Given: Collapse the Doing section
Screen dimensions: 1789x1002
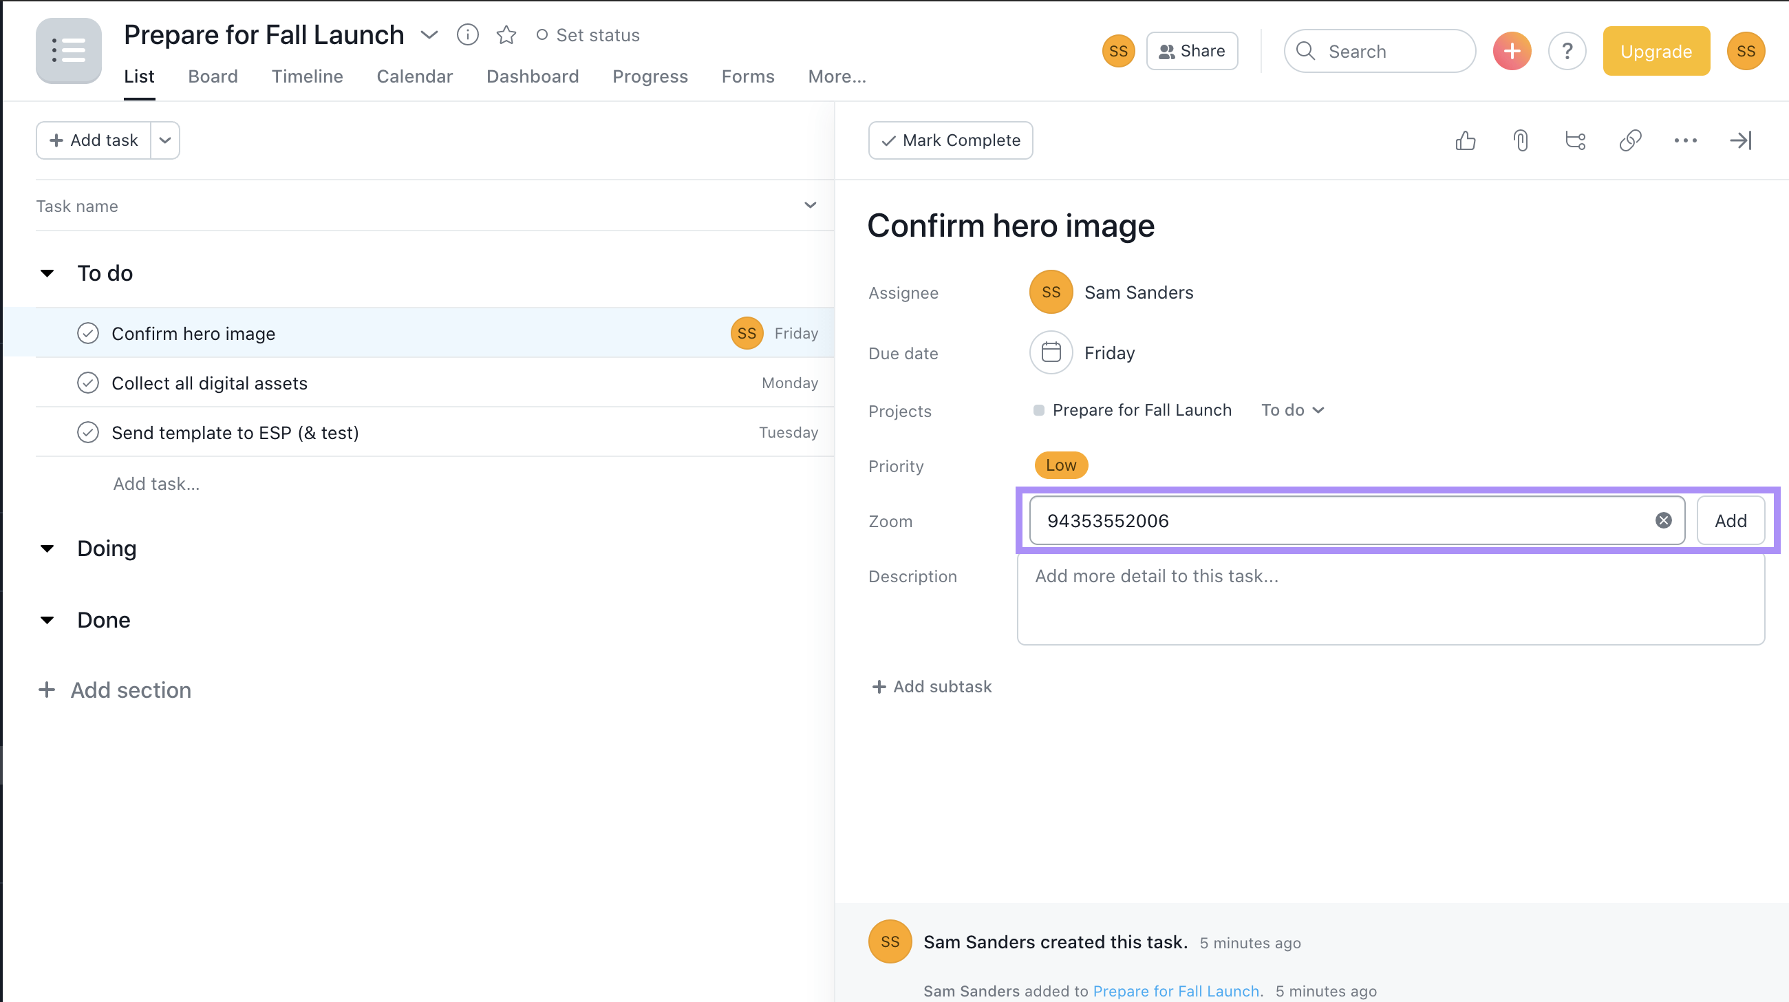Looking at the screenshot, I should (48, 548).
